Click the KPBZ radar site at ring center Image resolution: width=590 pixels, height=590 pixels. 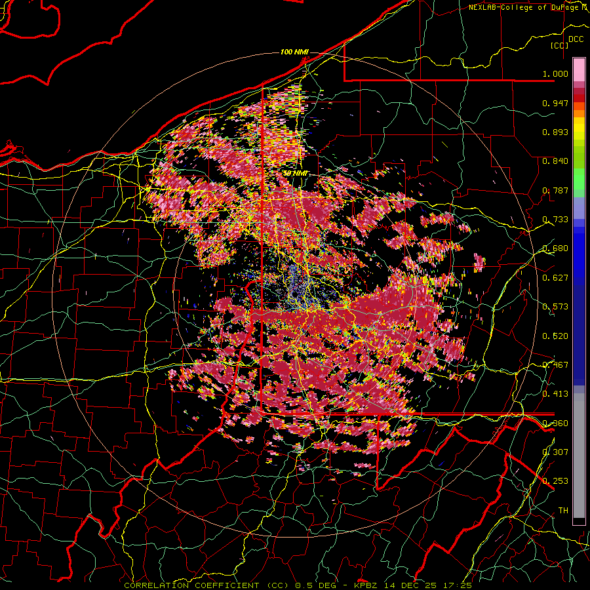pyautogui.click(x=295, y=294)
